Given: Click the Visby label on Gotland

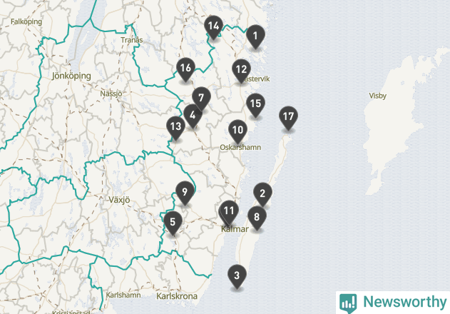Looking at the screenshot, I should [x=377, y=96].
